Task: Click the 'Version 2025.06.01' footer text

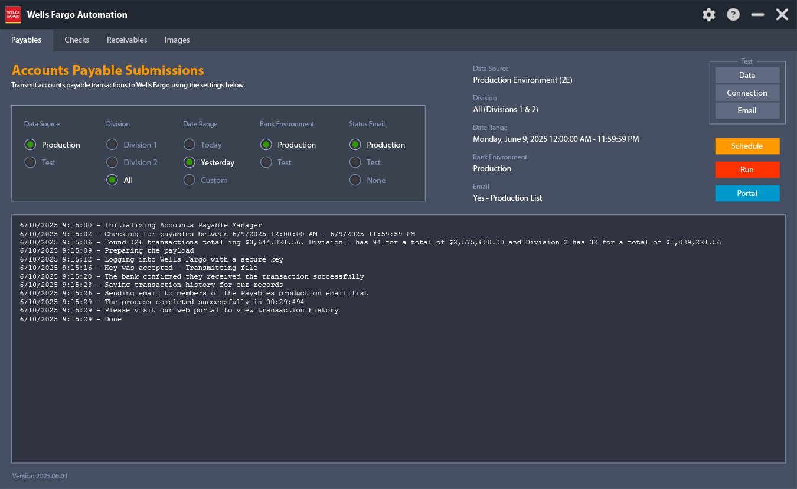Action: pyautogui.click(x=40, y=476)
